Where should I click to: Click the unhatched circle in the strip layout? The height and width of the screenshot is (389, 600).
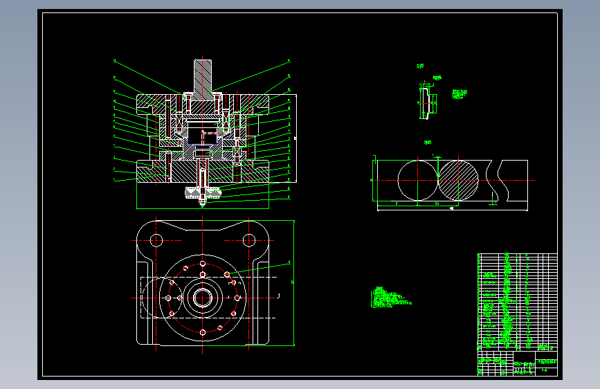(x=417, y=181)
